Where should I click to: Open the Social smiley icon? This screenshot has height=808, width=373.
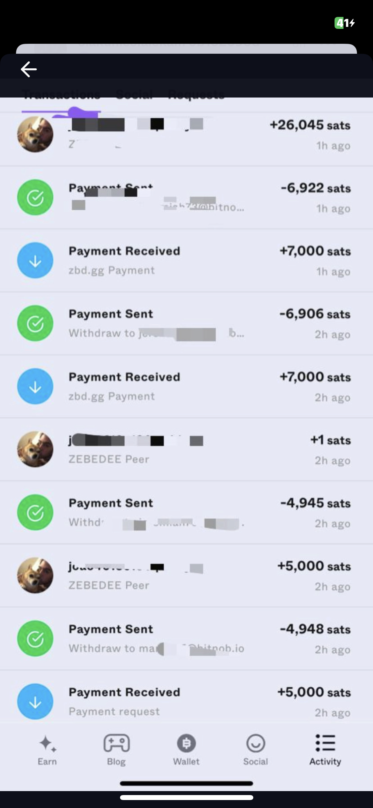255,743
